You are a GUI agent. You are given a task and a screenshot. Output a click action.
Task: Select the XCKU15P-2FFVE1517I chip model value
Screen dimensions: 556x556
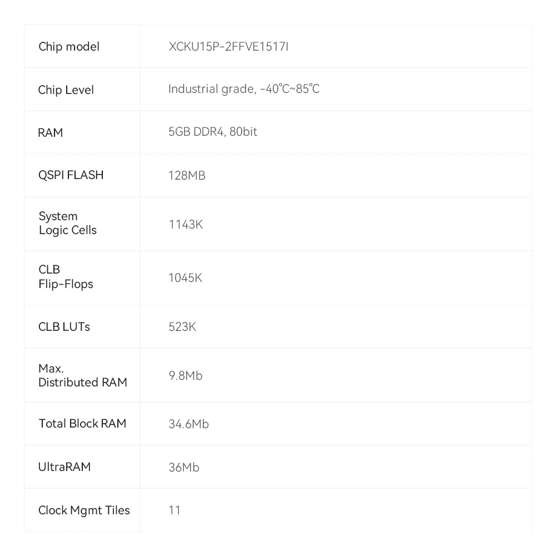(x=229, y=47)
